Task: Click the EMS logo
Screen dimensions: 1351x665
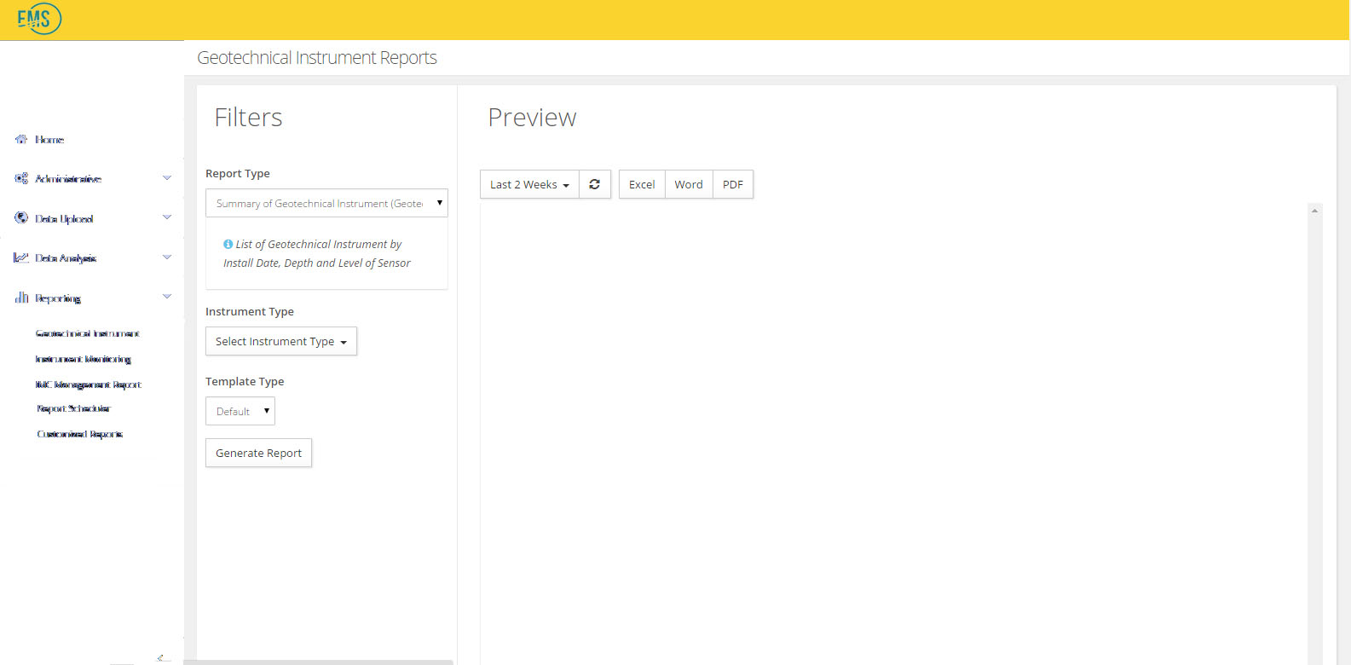Action: click(x=39, y=18)
